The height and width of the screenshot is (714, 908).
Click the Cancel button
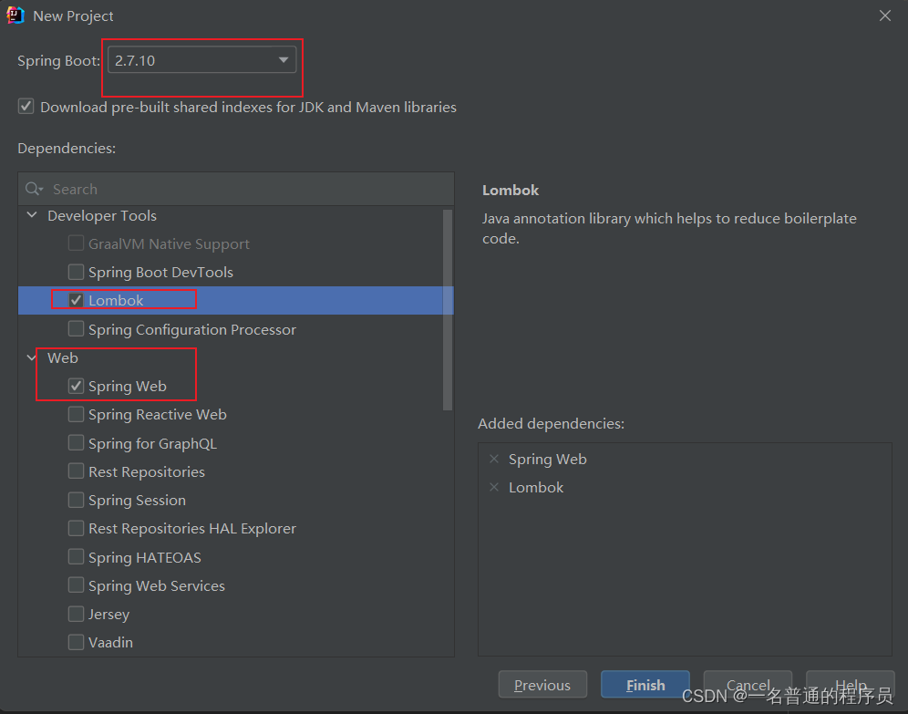(x=748, y=685)
